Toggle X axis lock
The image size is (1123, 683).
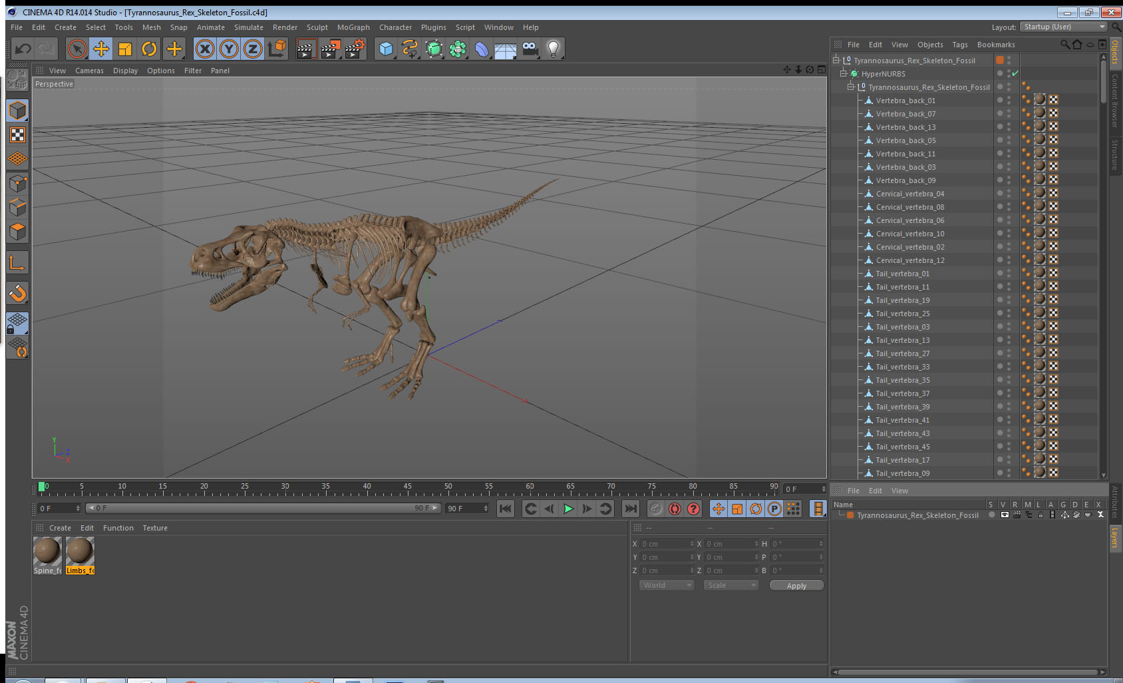[x=205, y=49]
